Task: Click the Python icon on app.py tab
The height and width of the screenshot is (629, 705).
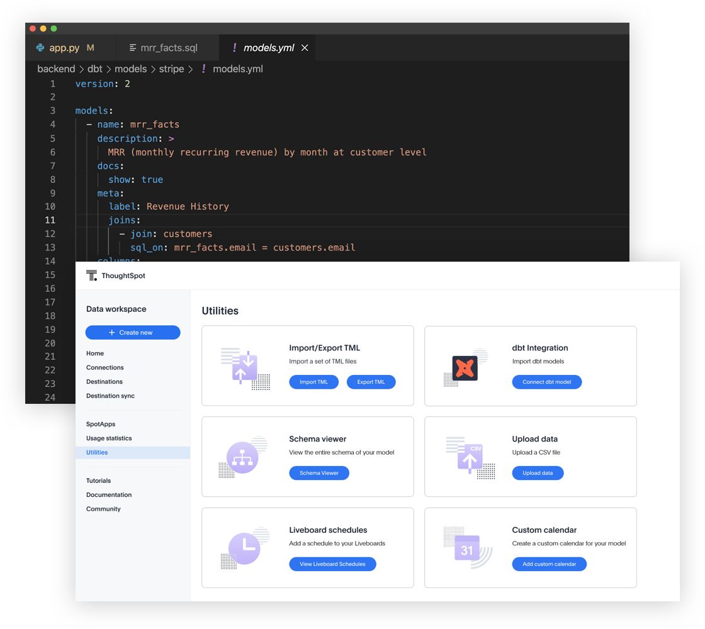Action: (41, 48)
